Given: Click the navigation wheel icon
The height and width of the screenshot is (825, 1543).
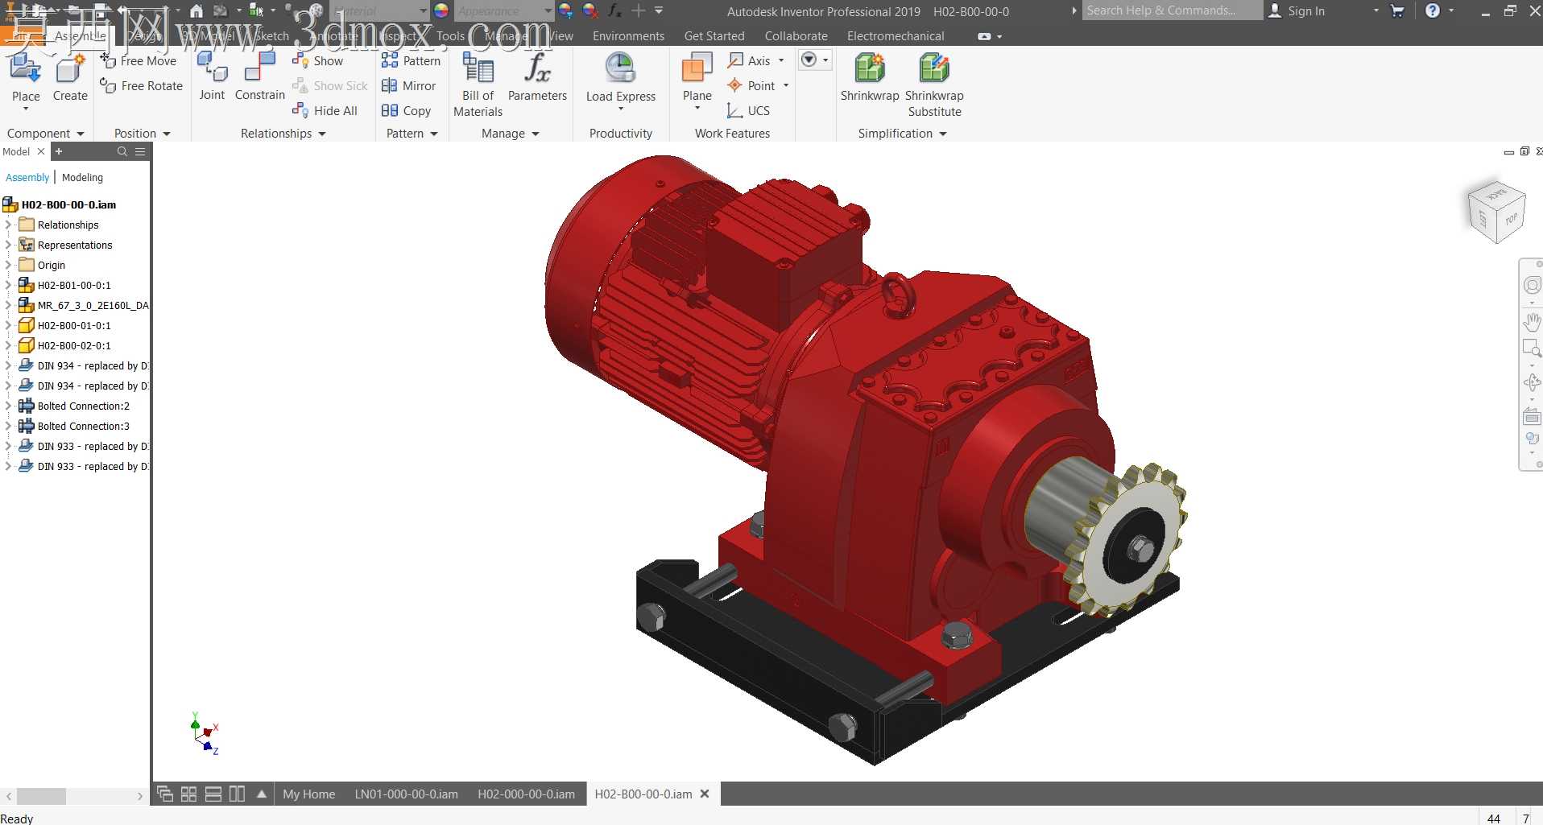Looking at the screenshot, I should click(1532, 285).
